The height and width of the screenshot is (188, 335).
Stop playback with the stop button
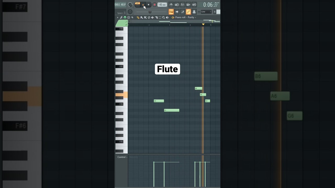148,5
